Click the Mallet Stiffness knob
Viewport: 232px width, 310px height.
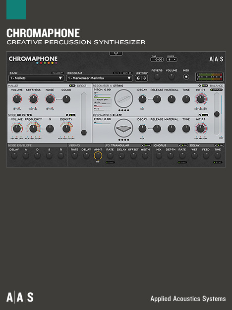tap(33, 99)
